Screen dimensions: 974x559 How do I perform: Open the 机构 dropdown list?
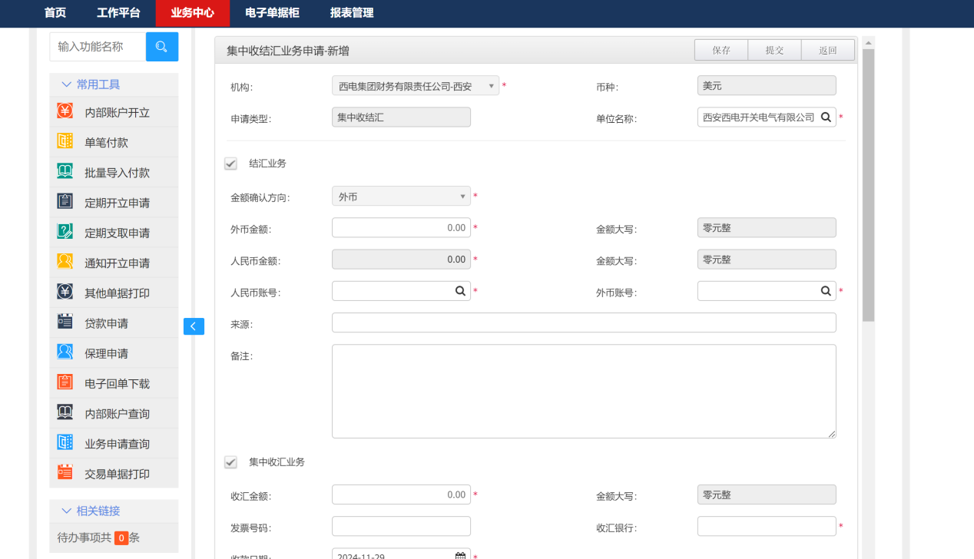coord(415,87)
